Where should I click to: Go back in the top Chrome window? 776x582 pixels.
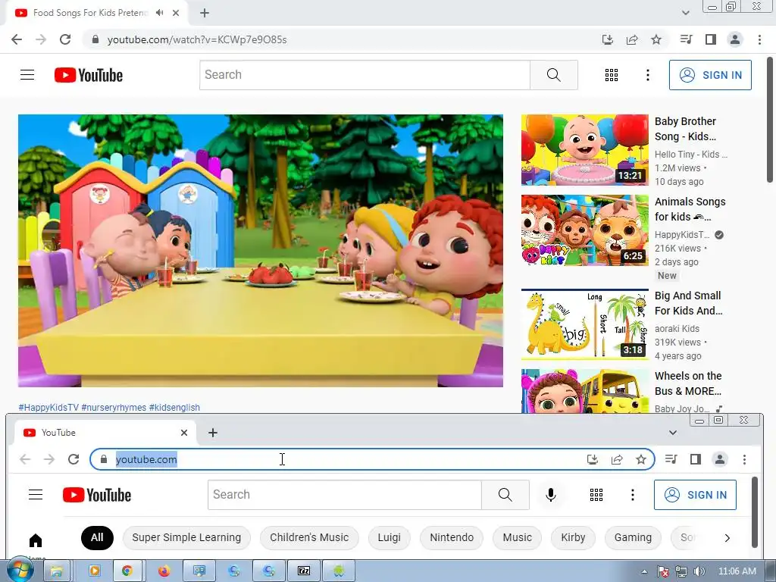(x=17, y=39)
